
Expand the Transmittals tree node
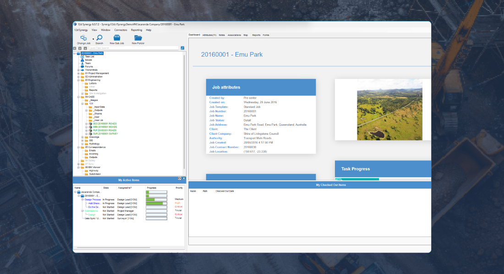tap(78, 70)
